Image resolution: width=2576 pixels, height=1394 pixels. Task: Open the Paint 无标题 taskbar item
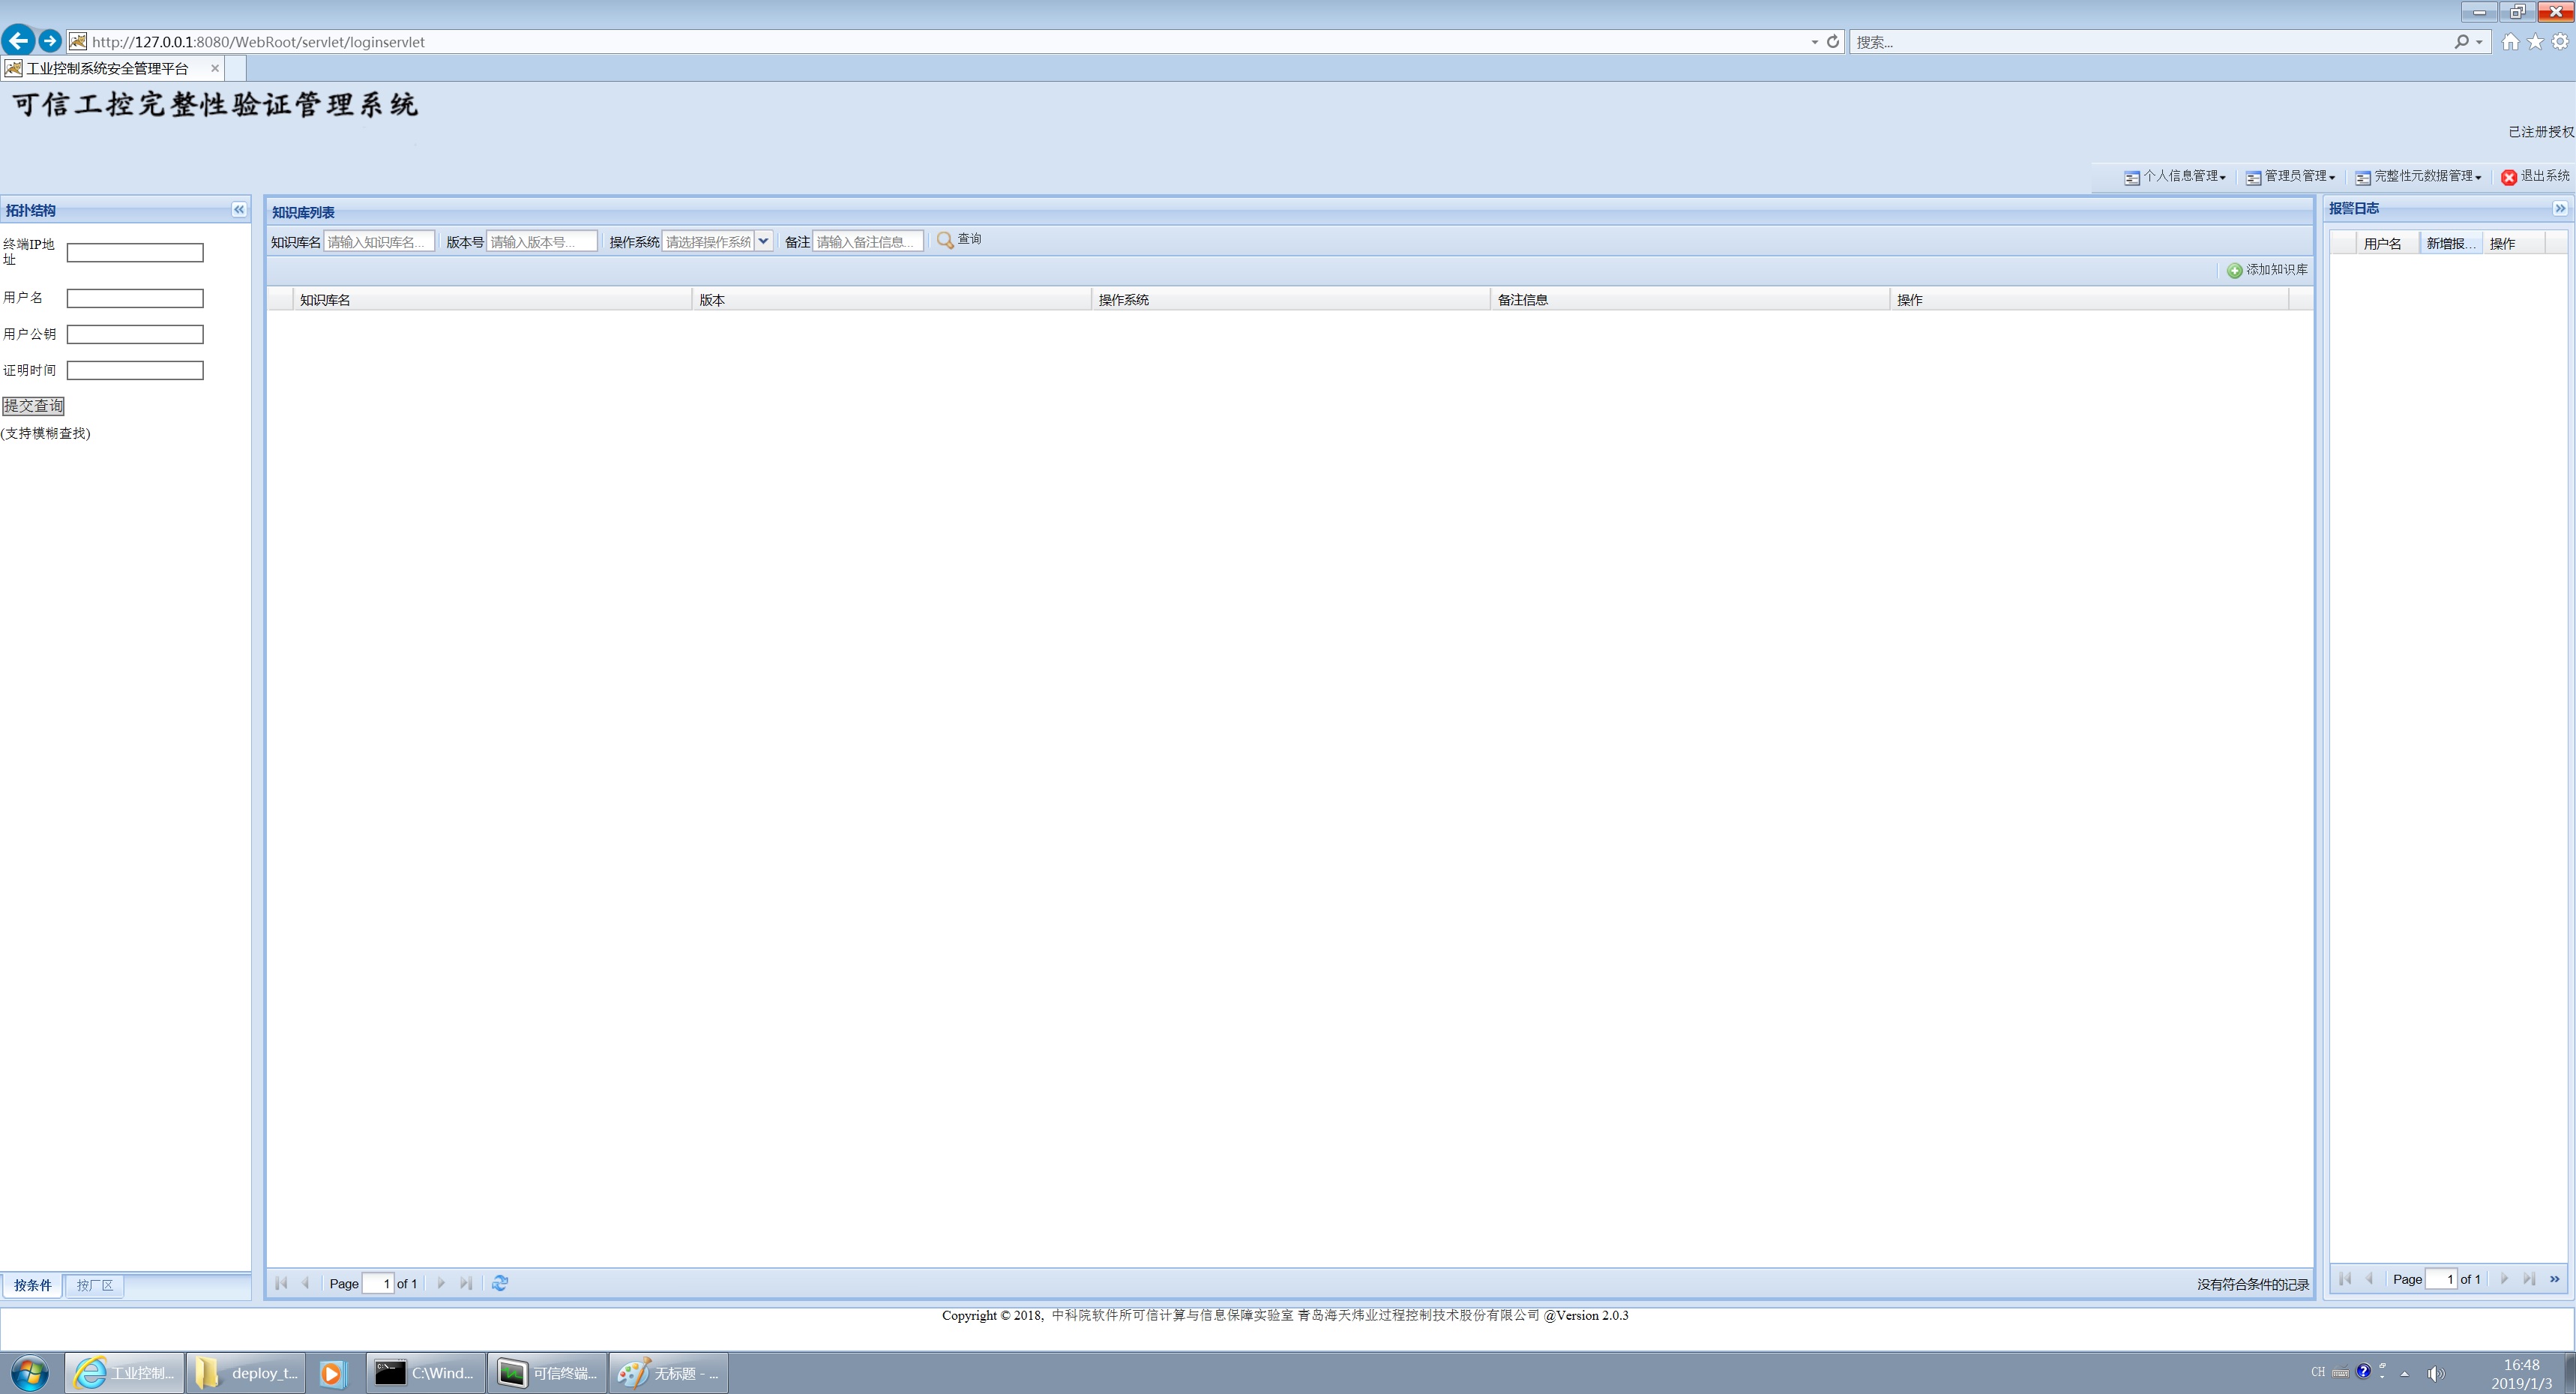point(668,1373)
